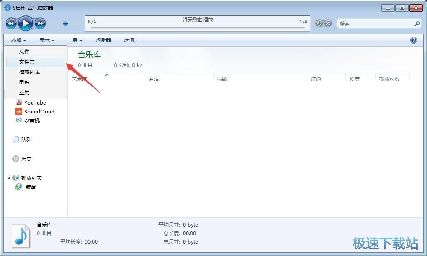Screen dimensions: 427x256
Task: Expand the 显示 dropdown menu
Action: [x=47, y=40]
